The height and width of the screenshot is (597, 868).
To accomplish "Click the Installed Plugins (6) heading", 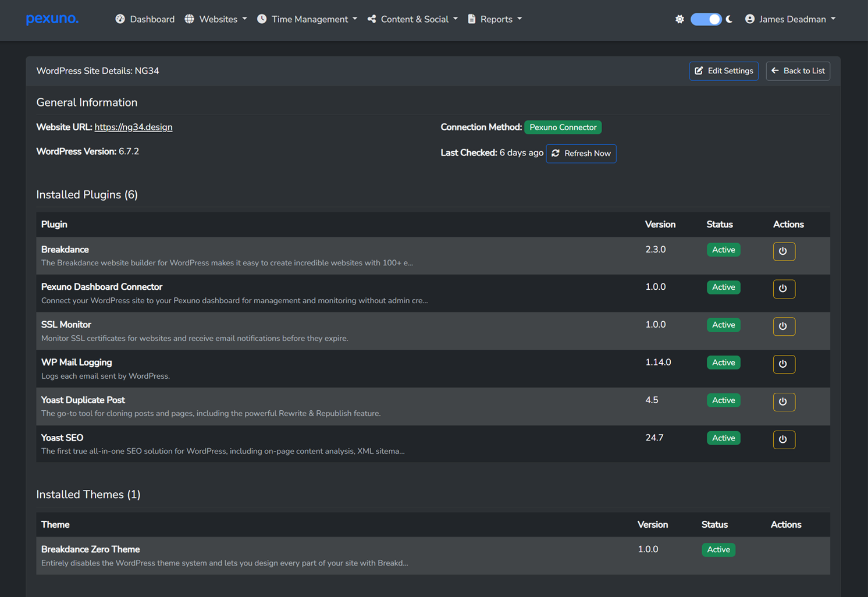I will [87, 195].
